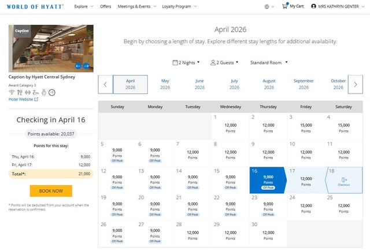The image size is (370, 251).
Task: Select the July 2026 month tab
Action: click(234, 84)
